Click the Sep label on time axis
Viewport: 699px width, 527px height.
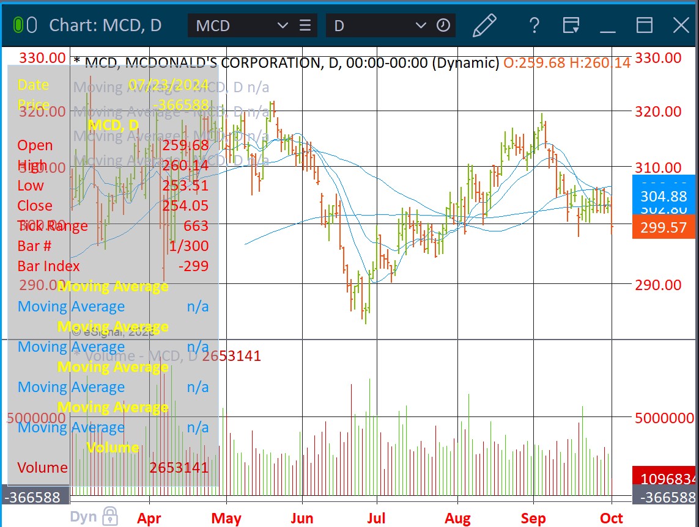534,518
